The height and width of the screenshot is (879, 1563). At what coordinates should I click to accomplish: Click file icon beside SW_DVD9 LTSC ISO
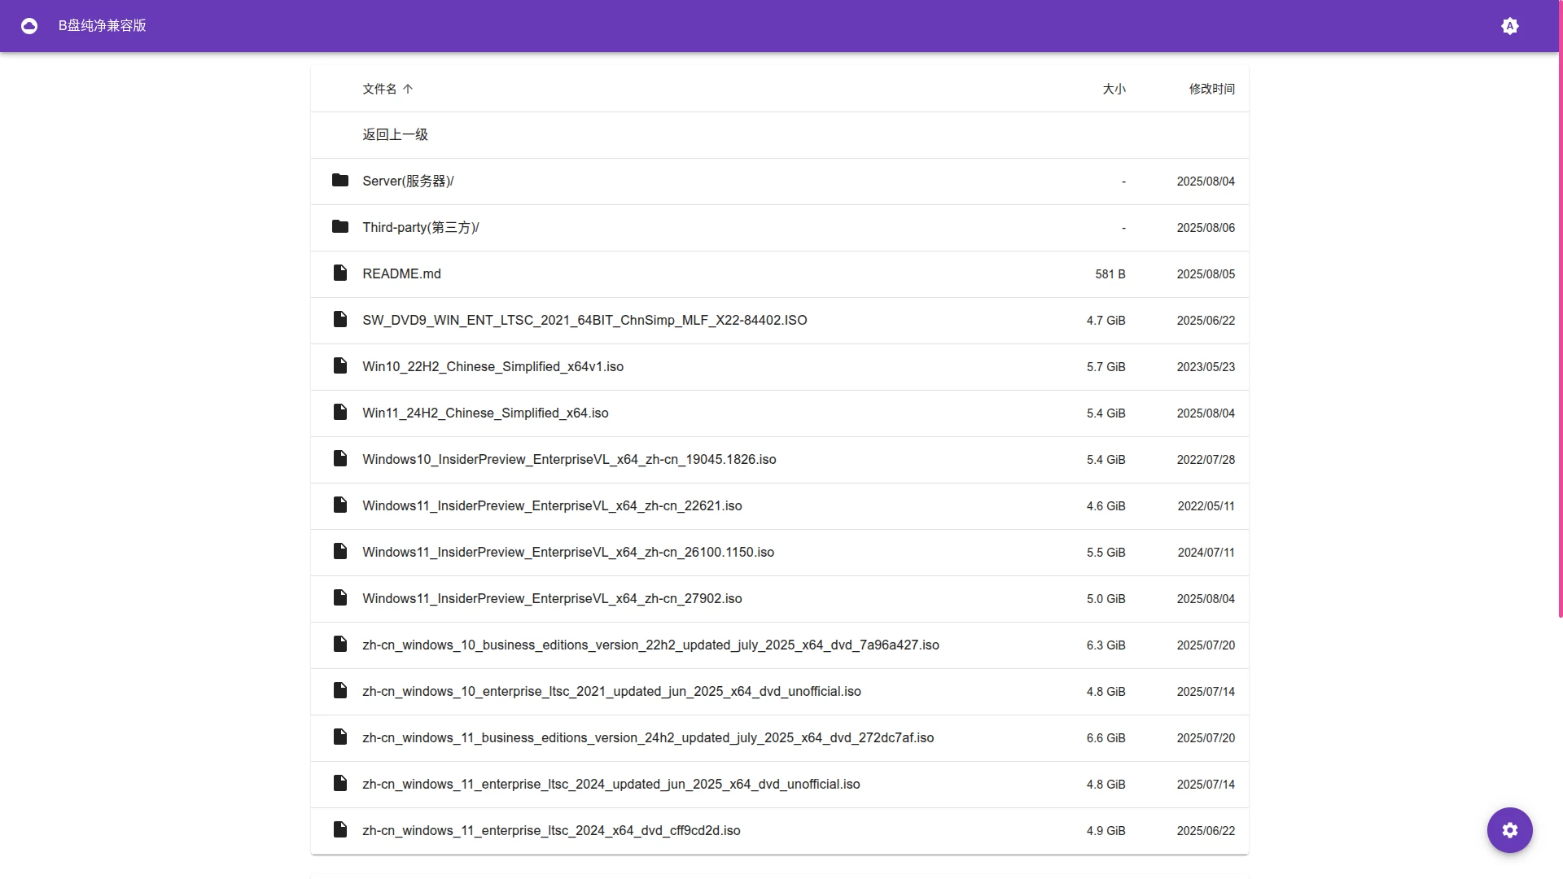[340, 319]
